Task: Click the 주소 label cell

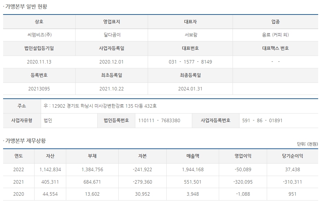Action: tap(22, 106)
